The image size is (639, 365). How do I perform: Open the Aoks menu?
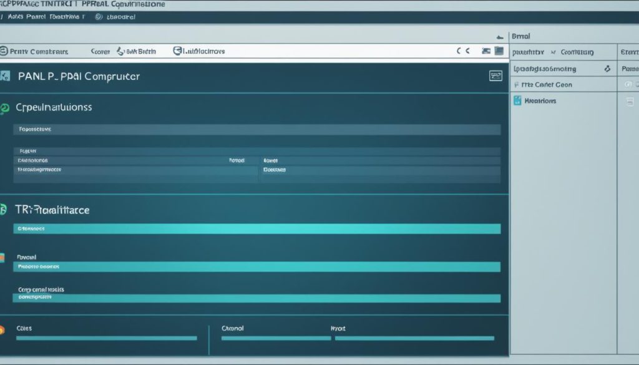[x=16, y=17]
